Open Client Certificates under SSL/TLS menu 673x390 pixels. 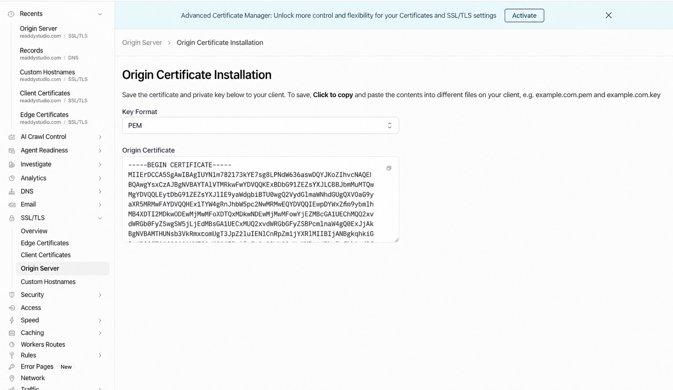coord(46,255)
